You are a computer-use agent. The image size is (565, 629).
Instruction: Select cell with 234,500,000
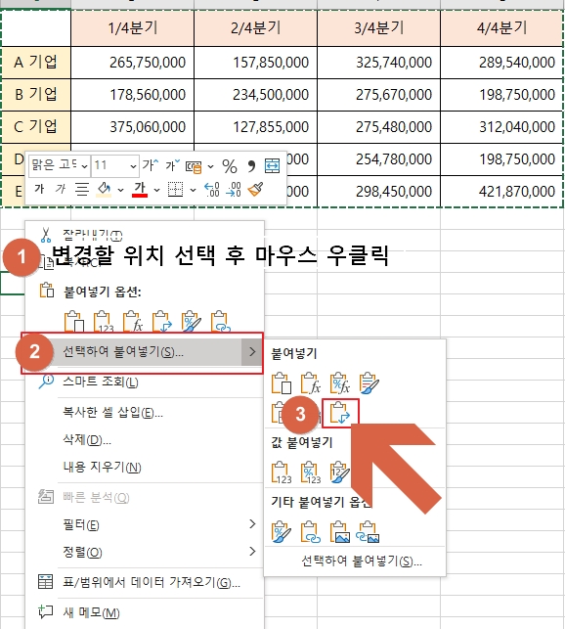256,95
